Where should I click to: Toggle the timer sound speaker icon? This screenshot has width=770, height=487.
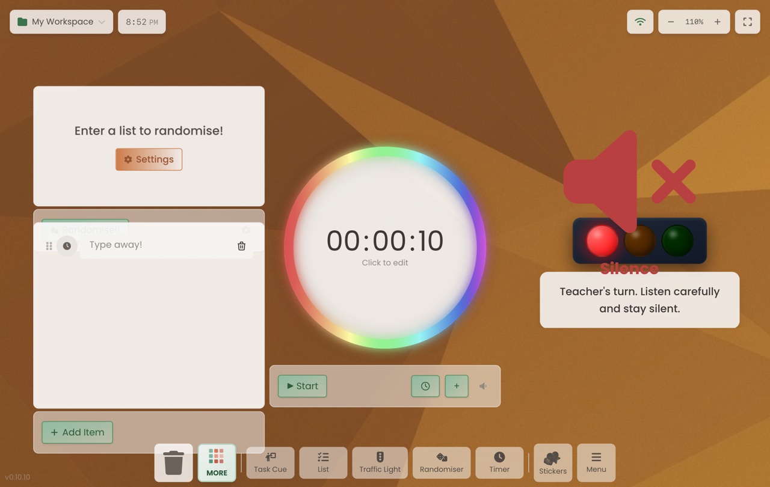(483, 386)
